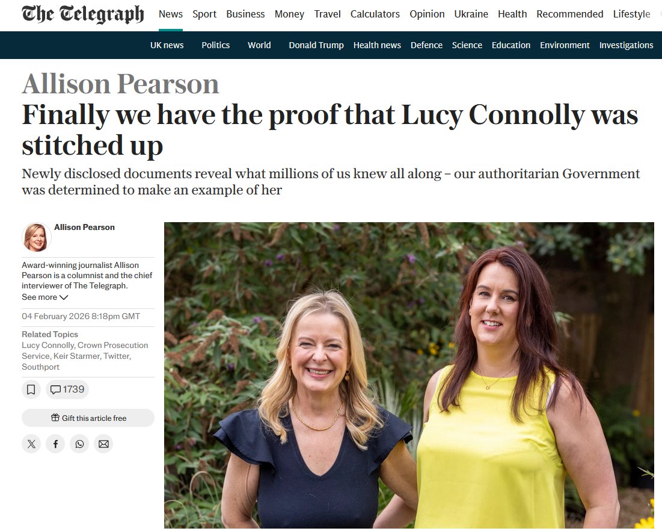Click The Telegraph logo
The width and height of the screenshot is (662, 531).
click(x=83, y=14)
